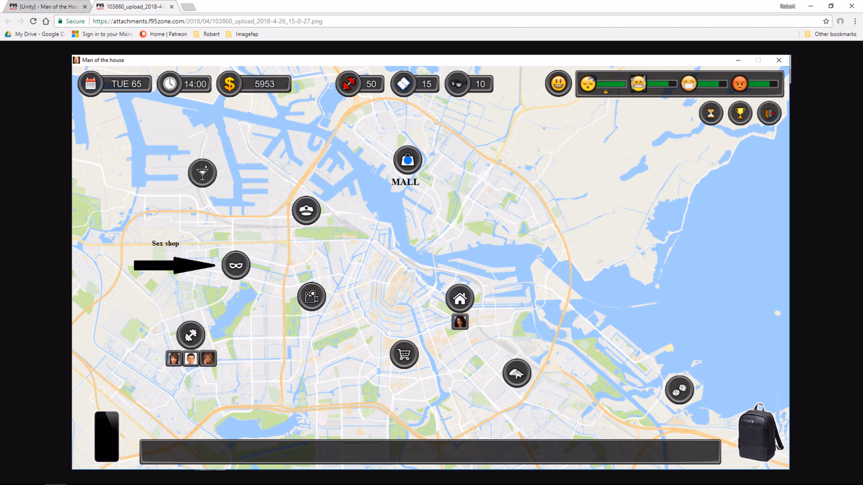Click the sleepy face energy bar
The height and width of the screenshot is (485, 863).
603,84
